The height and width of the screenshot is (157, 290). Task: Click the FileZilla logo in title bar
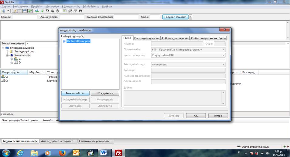(x=2, y=2)
